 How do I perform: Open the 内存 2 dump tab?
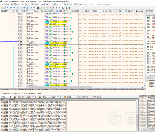point(19,97)
